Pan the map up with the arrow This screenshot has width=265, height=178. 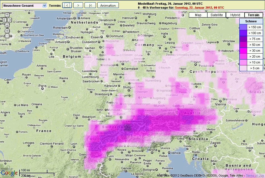point(7,15)
